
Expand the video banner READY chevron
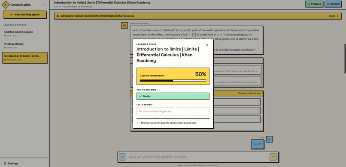click(338, 16)
